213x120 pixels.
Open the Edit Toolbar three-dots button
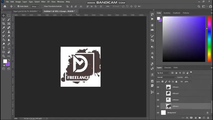coord(9,56)
